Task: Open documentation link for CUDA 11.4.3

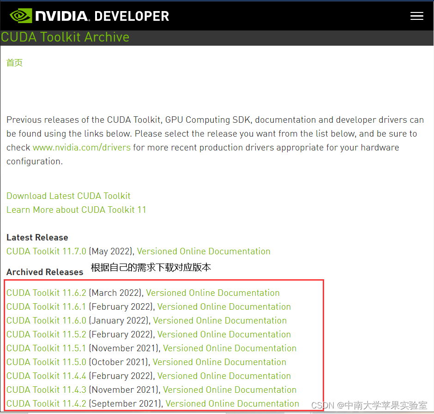Action: [x=230, y=390]
